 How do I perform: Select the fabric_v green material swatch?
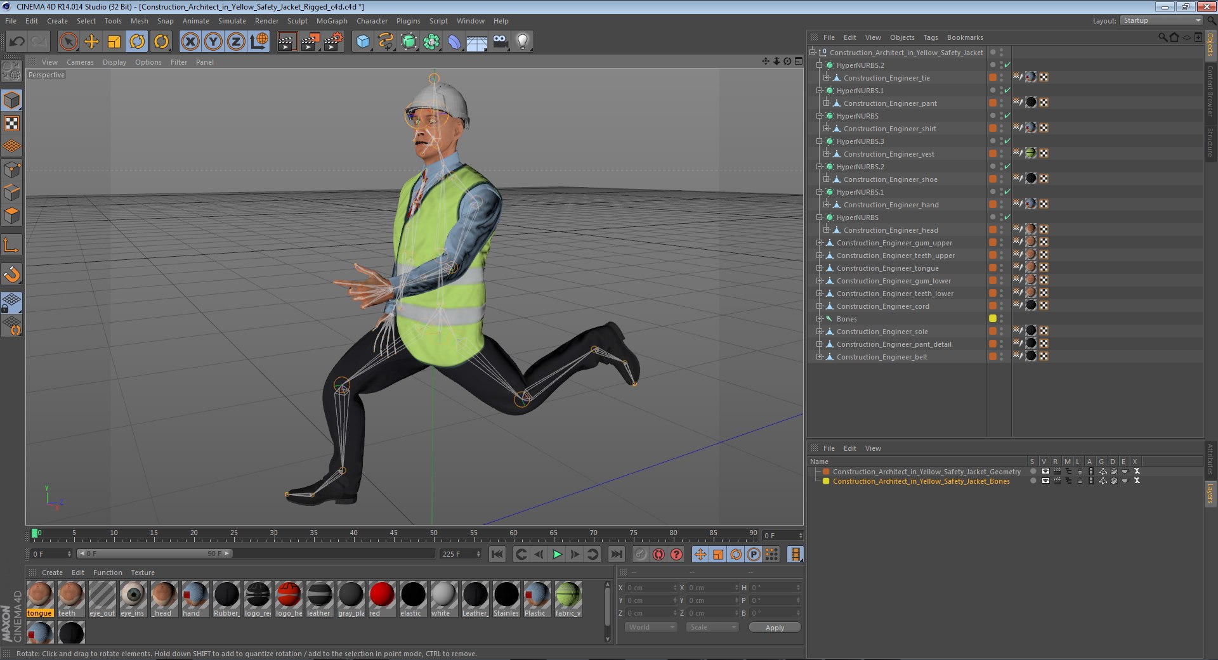pyautogui.click(x=568, y=599)
